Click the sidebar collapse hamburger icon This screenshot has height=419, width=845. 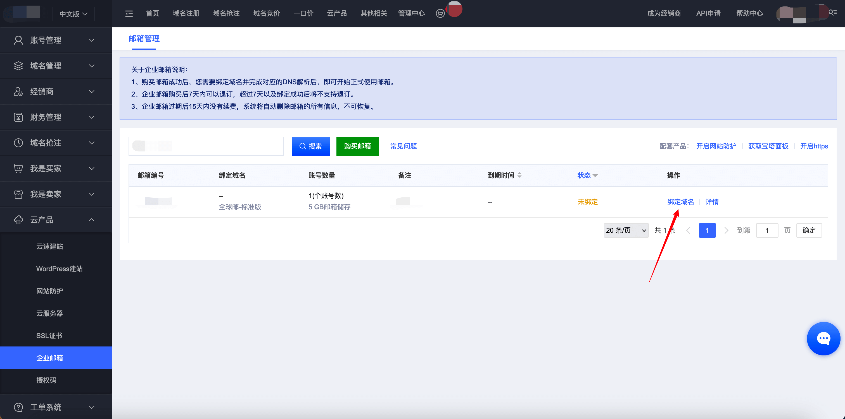click(129, 13)
